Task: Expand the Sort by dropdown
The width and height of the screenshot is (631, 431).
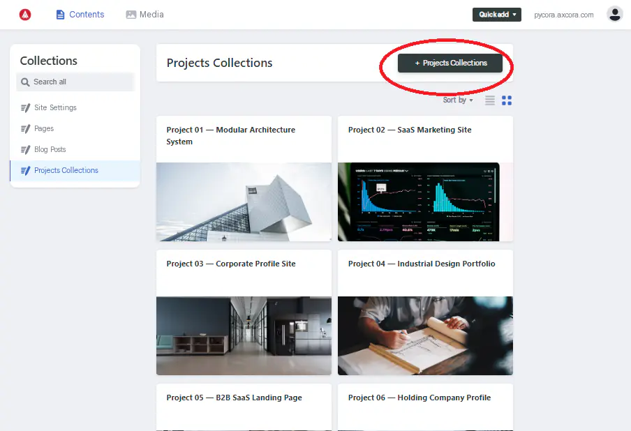Action: pos(458,100)
